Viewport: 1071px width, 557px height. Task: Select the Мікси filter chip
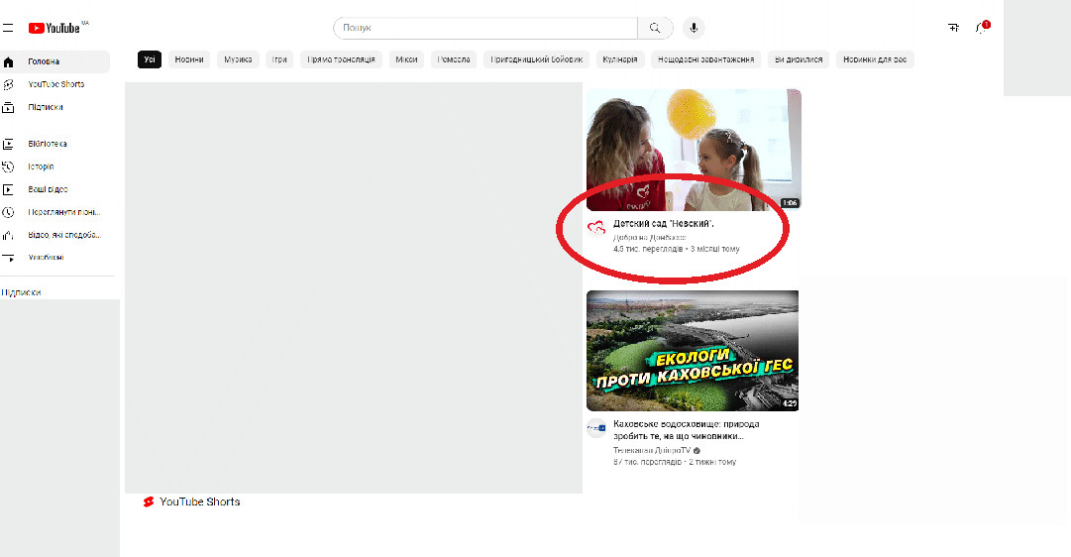(x=406, y=59)
